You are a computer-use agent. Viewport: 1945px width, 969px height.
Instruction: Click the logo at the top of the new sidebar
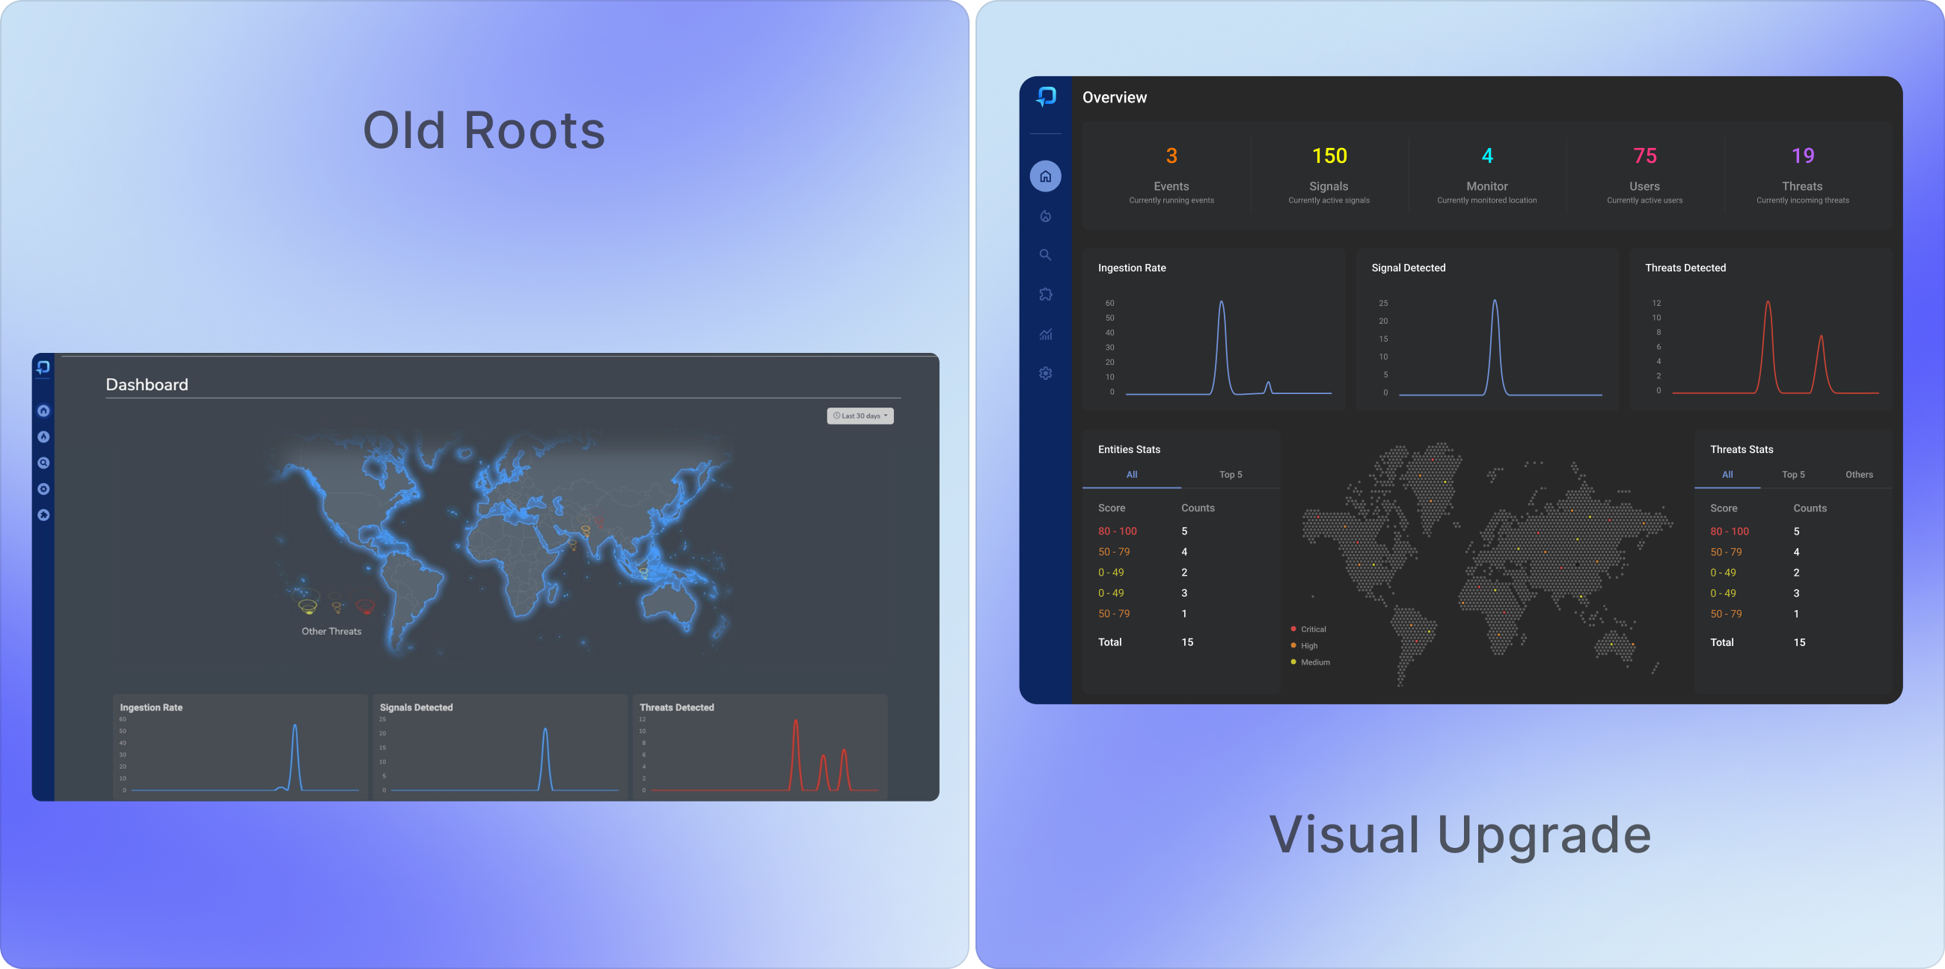click(1046, 96)
